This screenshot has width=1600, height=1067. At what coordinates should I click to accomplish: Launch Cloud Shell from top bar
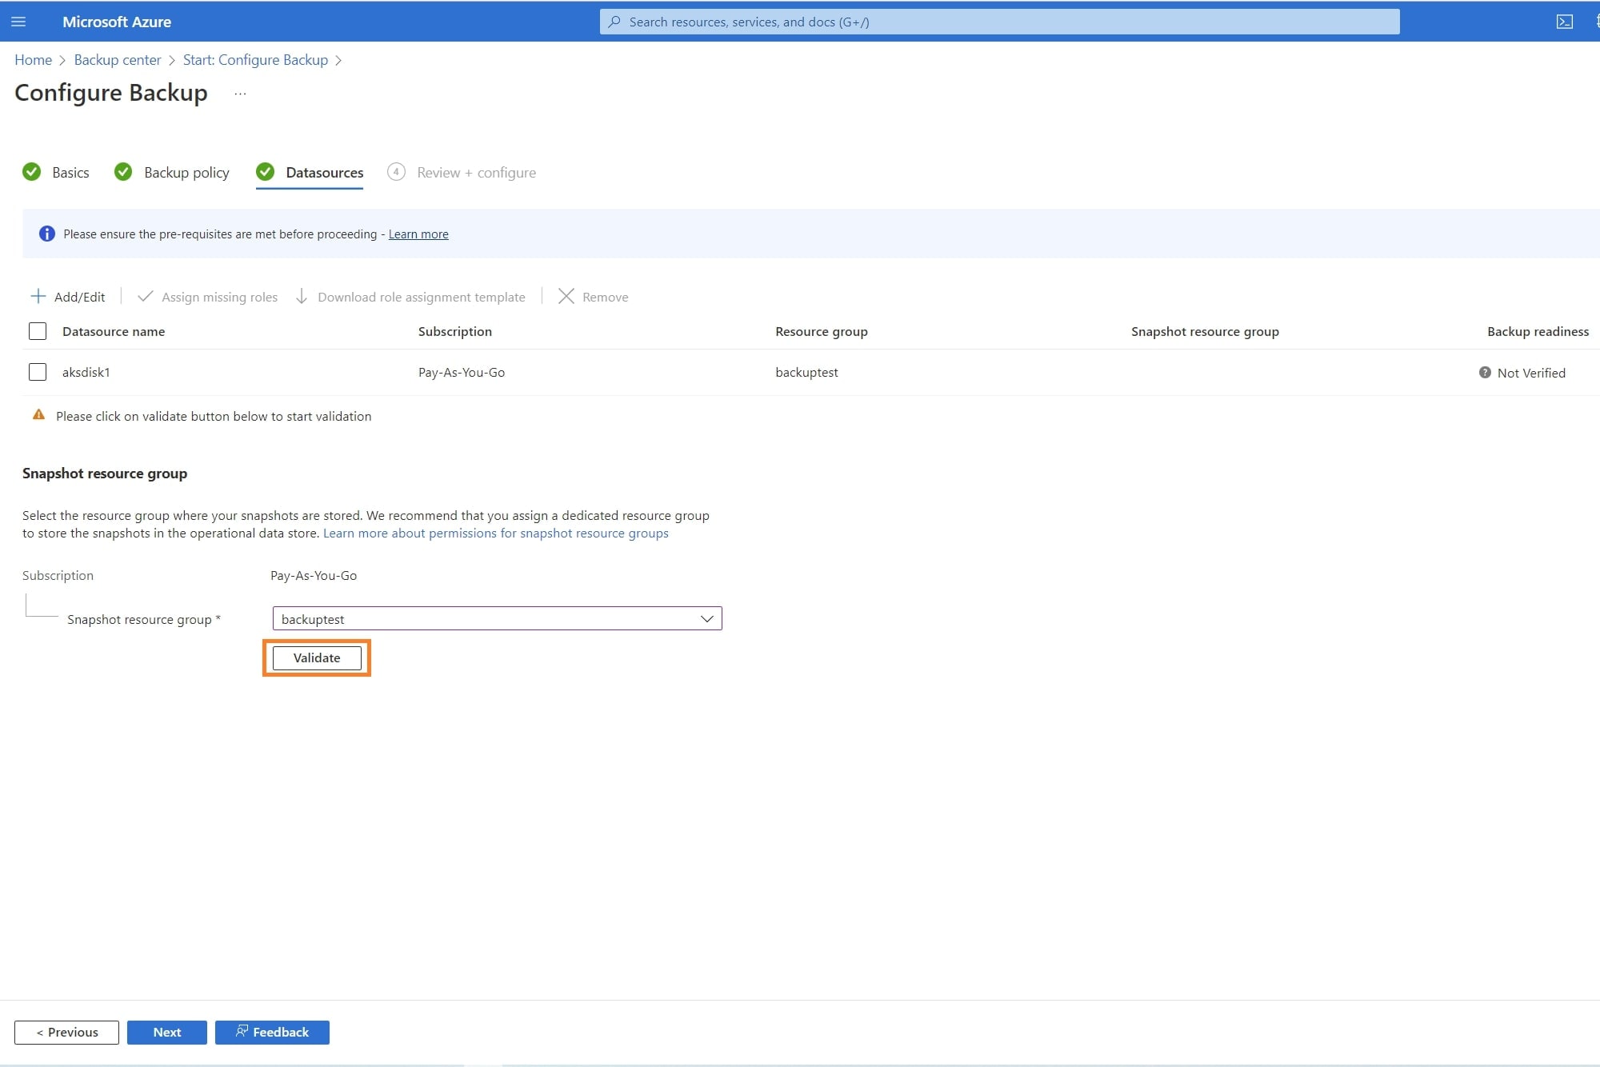tap(1564, 22)
